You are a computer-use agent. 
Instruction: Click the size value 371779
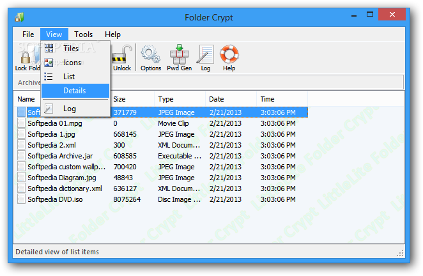point(125,112)
